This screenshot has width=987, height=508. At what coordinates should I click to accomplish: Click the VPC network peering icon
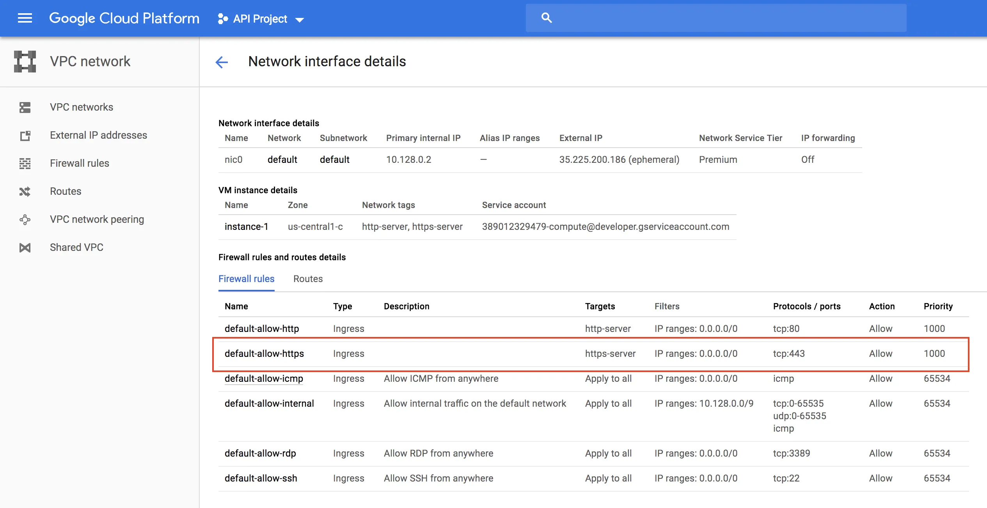tap(25, 220)
